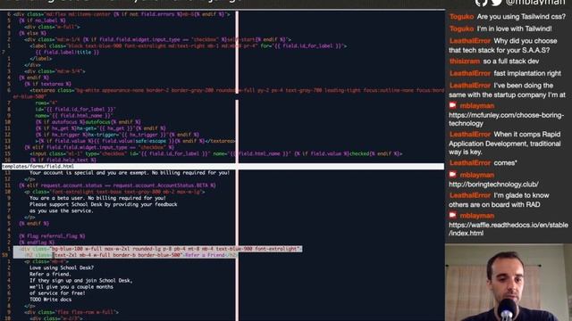The width and height of the screenshot is (572, 321).
Task: Click code line 'If they sign up and join School Desk,'
Action: coord(81,281)
